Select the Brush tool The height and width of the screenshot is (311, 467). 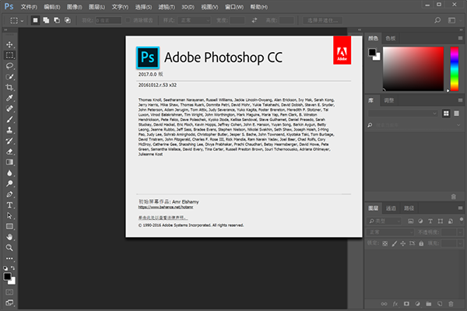9,121
